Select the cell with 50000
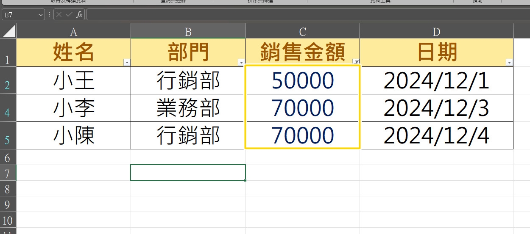 click(x=302, y=81)
